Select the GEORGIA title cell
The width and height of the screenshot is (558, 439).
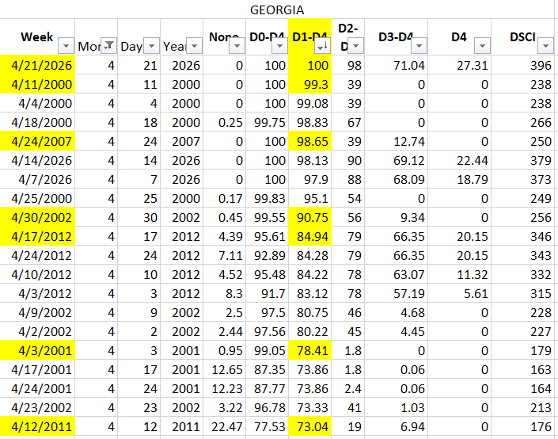(x=277, y=10)
